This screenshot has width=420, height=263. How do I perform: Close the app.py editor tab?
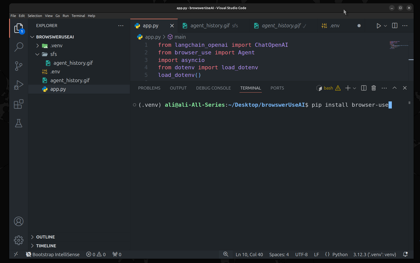pyautogui.click(x=172, y=26)
